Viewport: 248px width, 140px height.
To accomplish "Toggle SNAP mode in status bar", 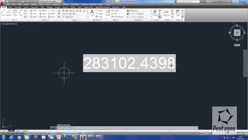I will (x=33, y=133).
